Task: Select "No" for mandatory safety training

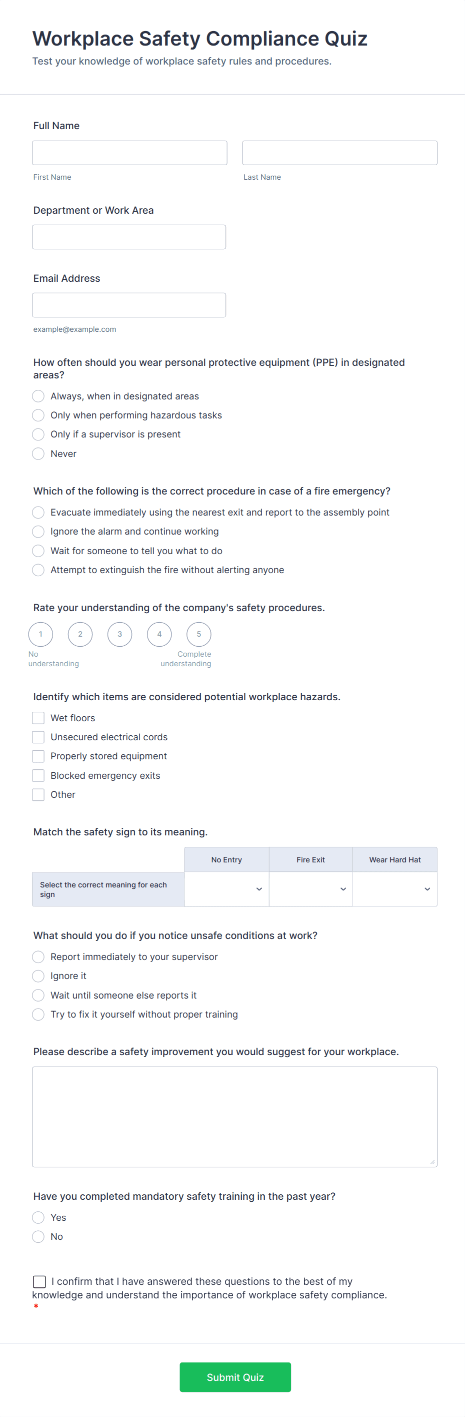Action: pos(38,1236)
